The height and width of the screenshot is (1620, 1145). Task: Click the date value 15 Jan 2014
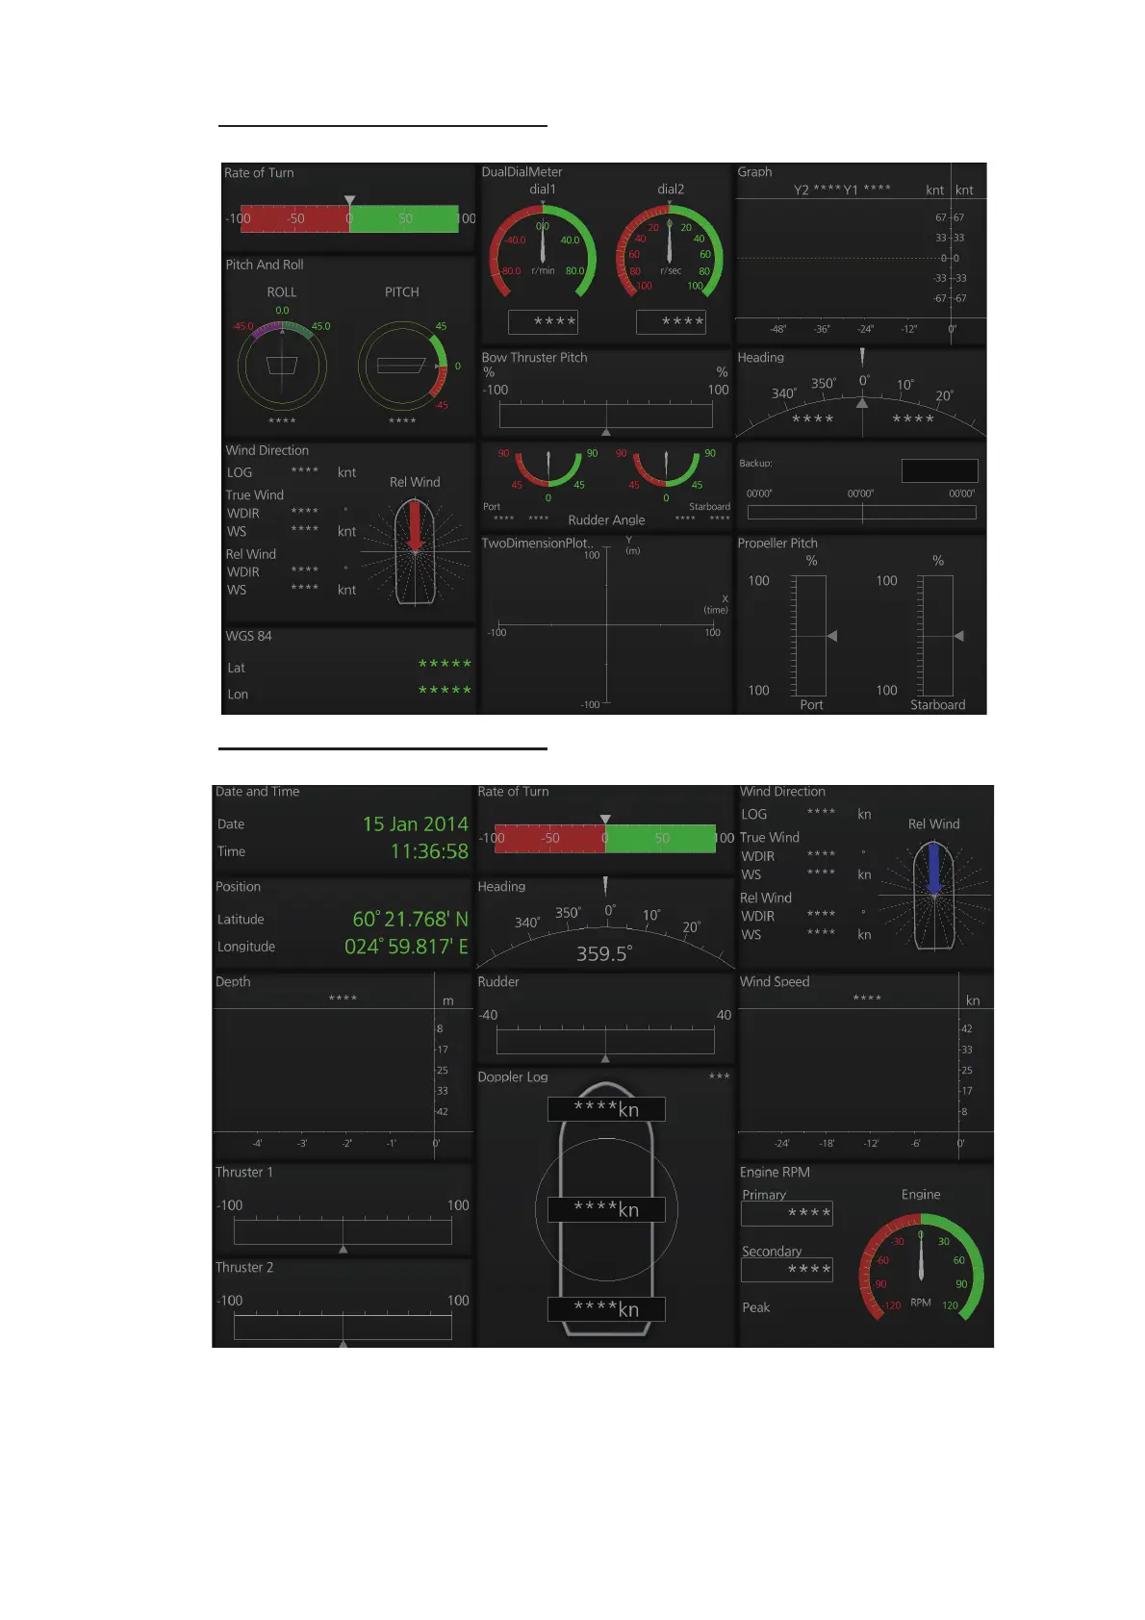pos(416,824)
